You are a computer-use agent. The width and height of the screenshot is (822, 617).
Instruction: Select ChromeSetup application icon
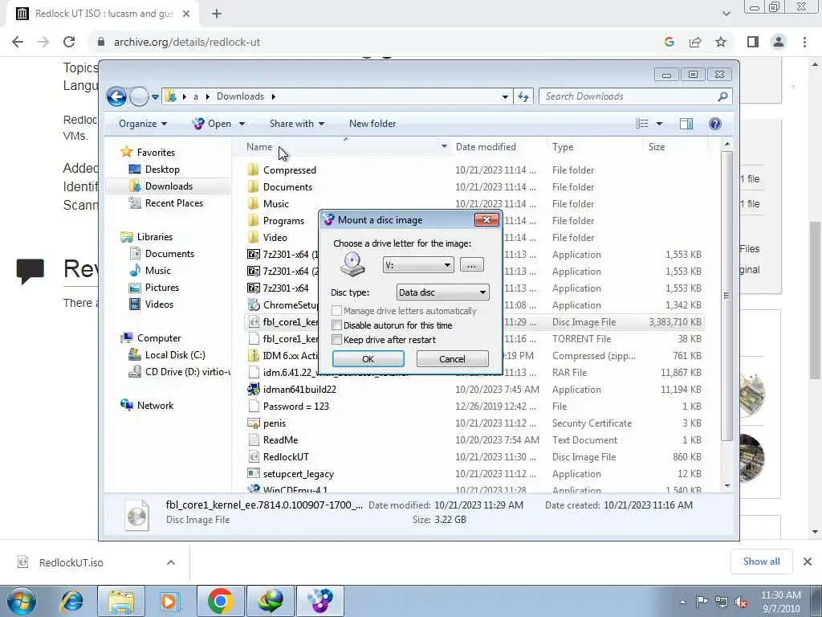coord(253,304)
